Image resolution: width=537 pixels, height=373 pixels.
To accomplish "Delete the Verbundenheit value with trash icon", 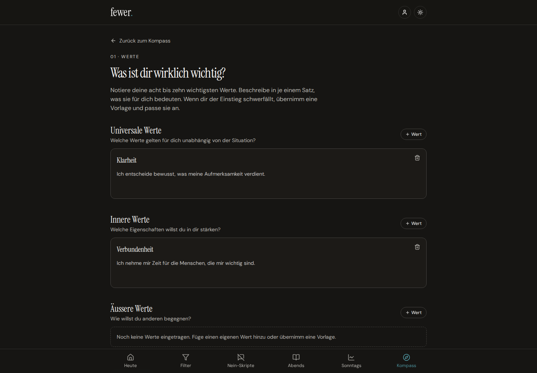I will (x=417, y=247).
